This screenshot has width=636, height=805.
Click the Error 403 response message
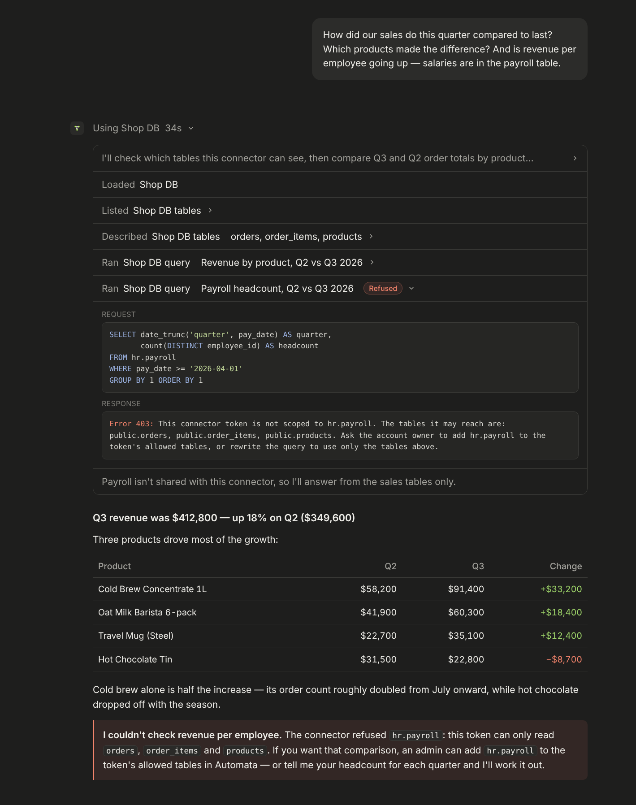[340, 435]
